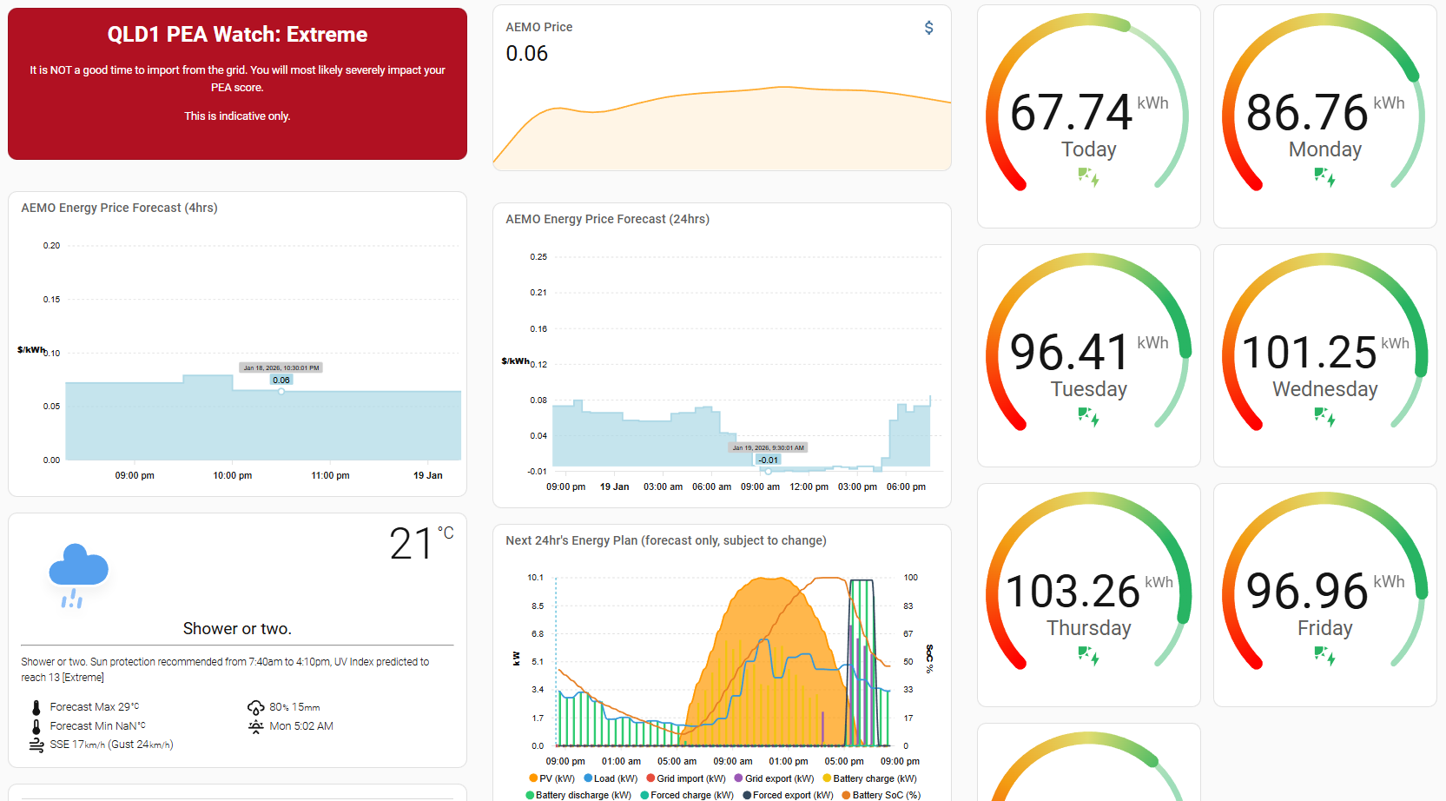Click the -0.01 data point on 24hr forecast chart

767,470
